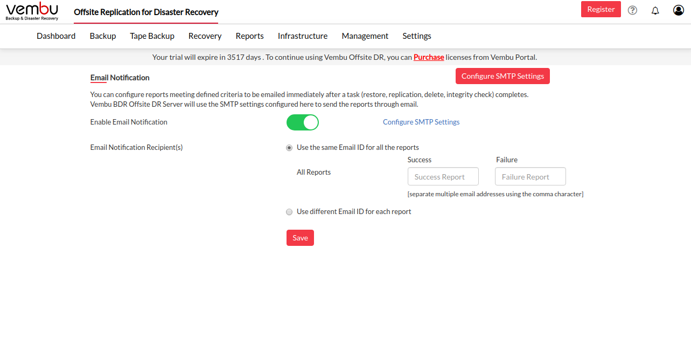Viewport: 691px width, 344px height.
Task: Focus the Success Report email field
Action: [443, 177]
